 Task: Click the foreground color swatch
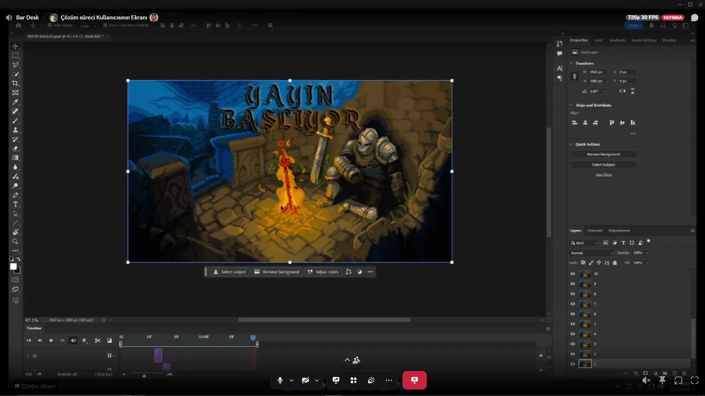point(13,267)
